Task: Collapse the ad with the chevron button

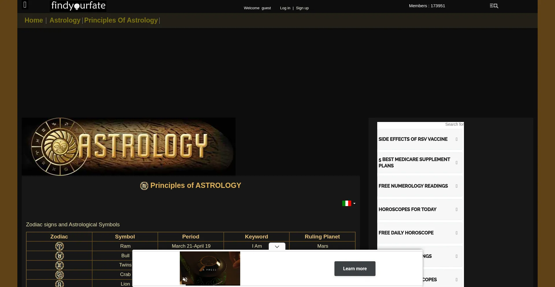Action: tap(277, 247)
